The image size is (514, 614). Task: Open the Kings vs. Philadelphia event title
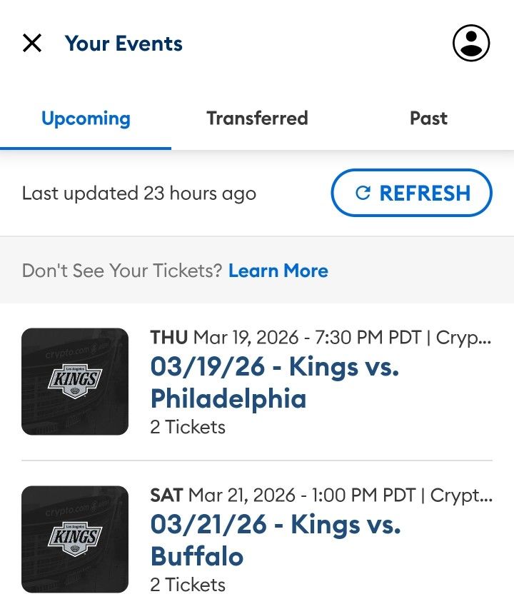(274, 382)
